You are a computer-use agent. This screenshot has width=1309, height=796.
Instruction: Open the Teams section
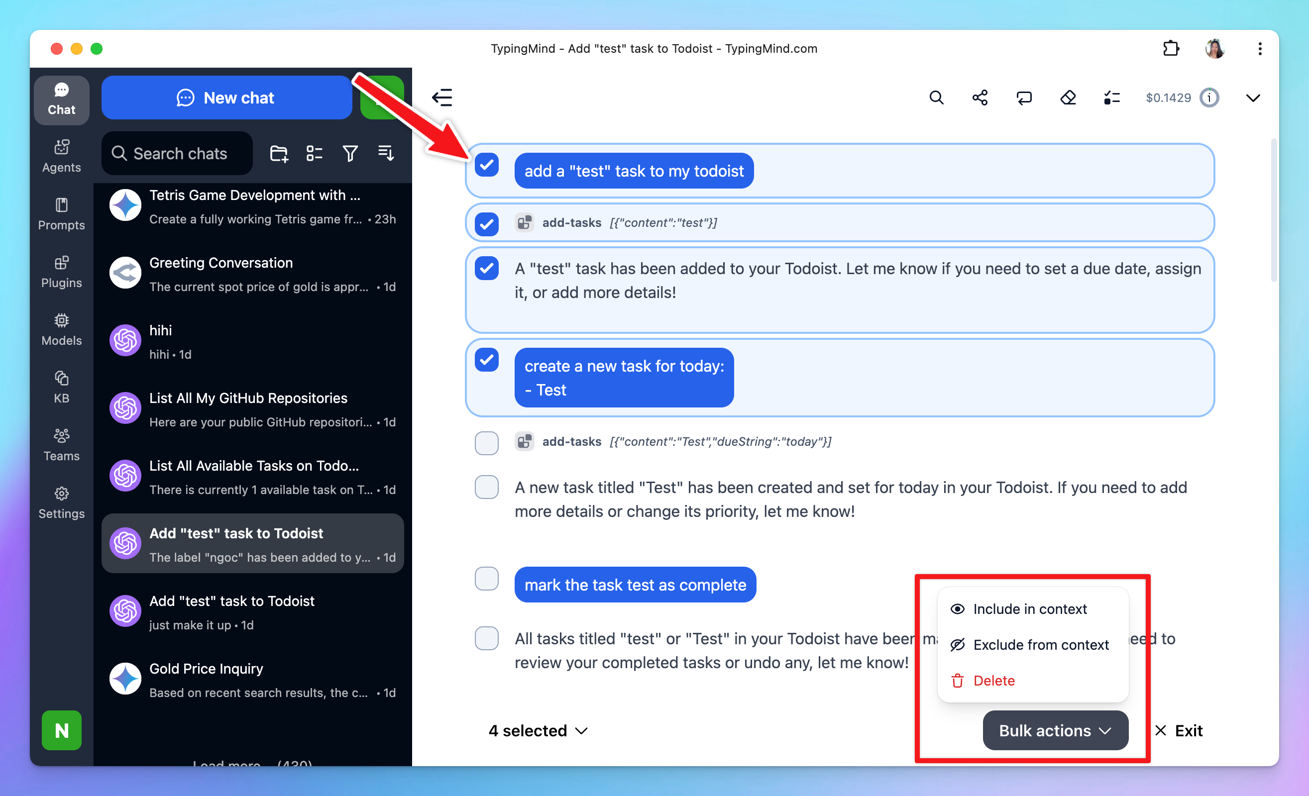click(x=62, y=445)
